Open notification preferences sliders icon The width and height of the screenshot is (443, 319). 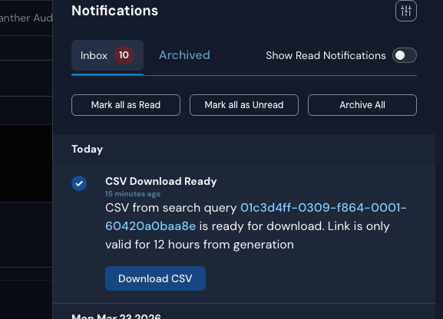tap(406, 11)
